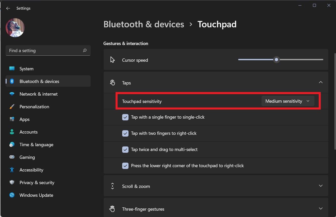Expand the Scroll & zoom section
Viewport: 336px width, 217px height.
321,186
